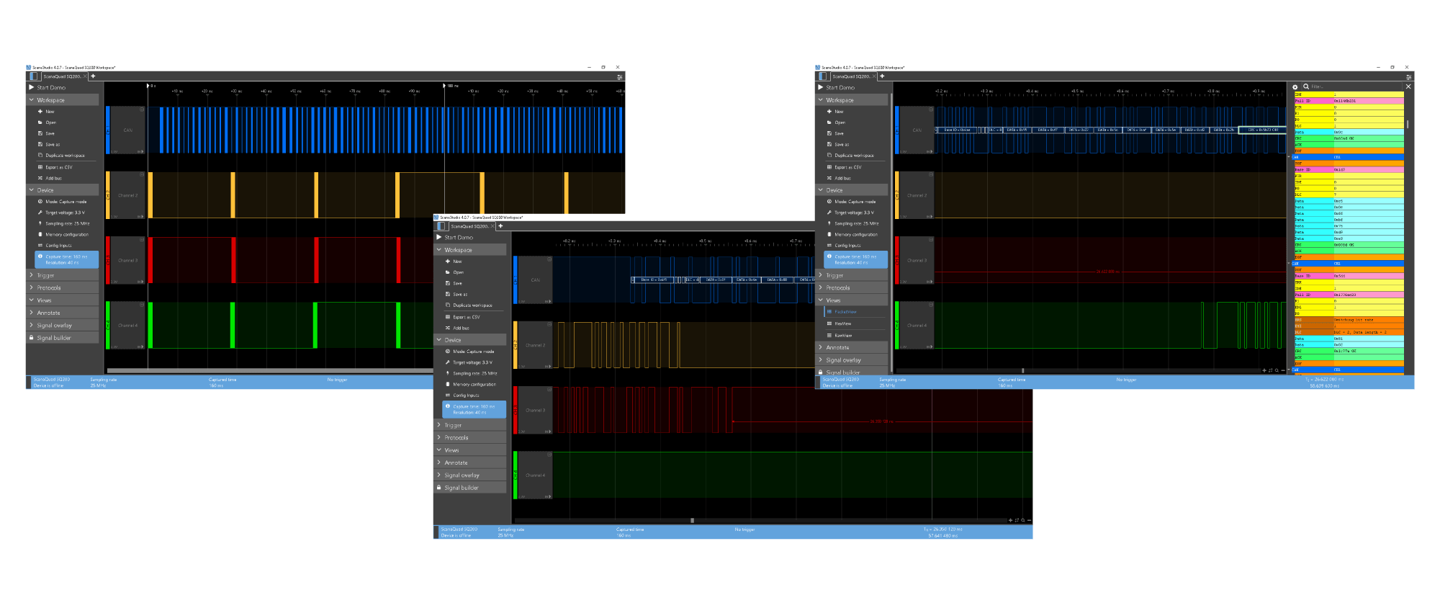
Task: Expand Annotate section in right window
Action: click(x=837, y=347)
